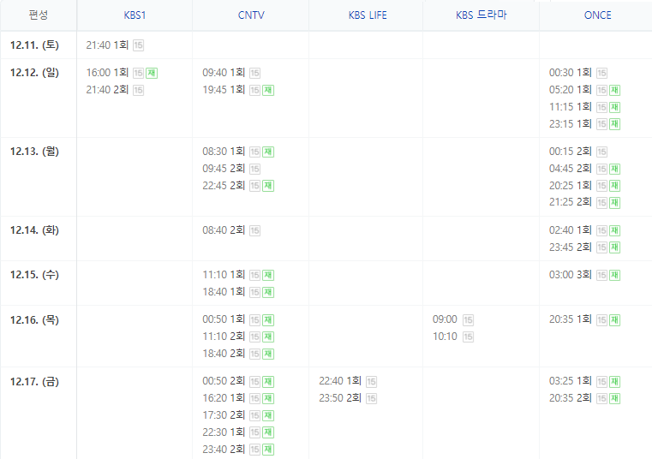Click the ONCE entry text 04:45 2회
The height and width of the screenshot is (459, 652).
click(571, 169)
